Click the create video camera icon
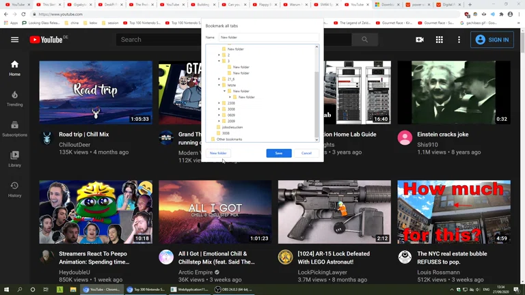Image resolution: width=525 pixels, height=295 pixels. point(420,40)
